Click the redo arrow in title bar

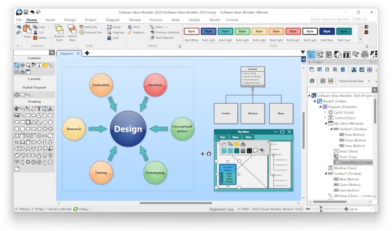pos(38,12)
